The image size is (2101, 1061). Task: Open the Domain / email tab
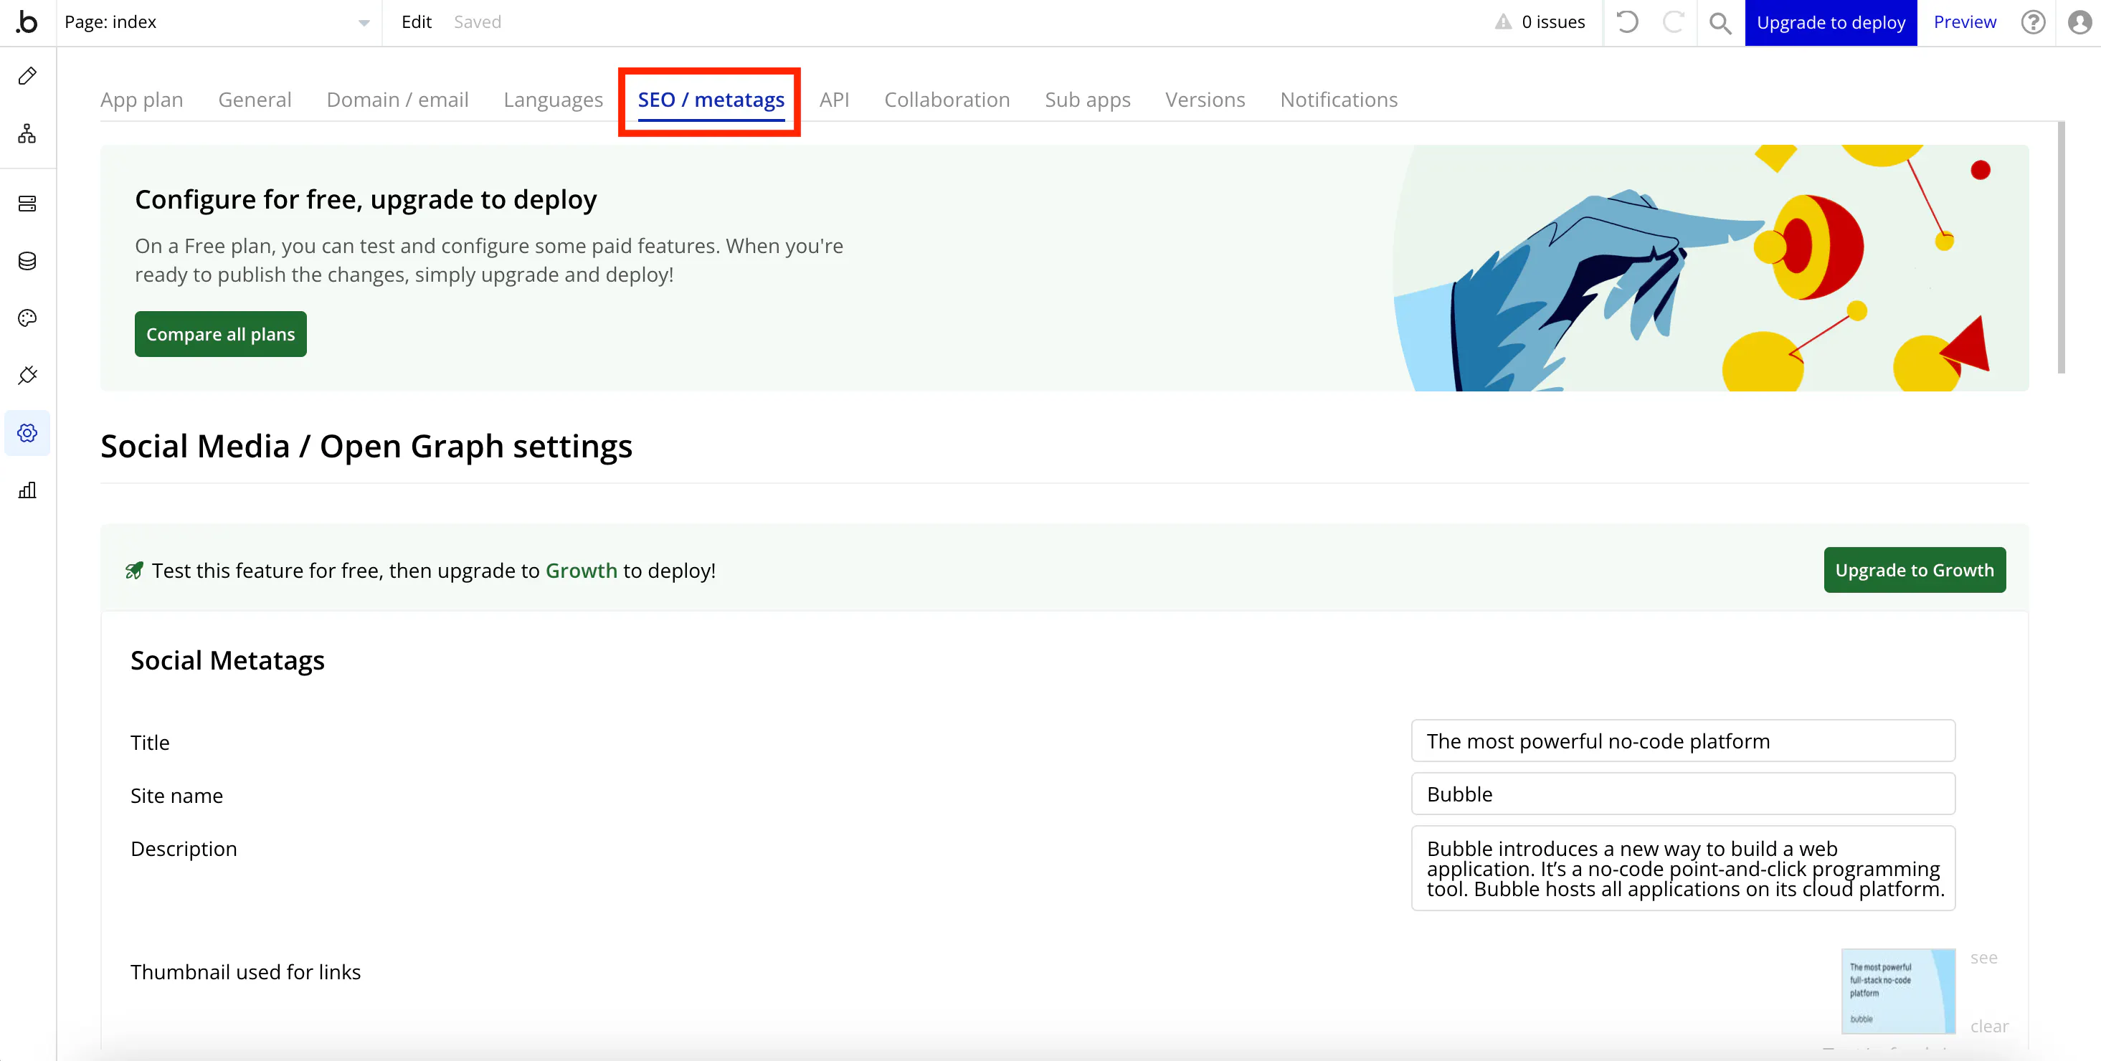pyautogui.click(x=397, y=100)
